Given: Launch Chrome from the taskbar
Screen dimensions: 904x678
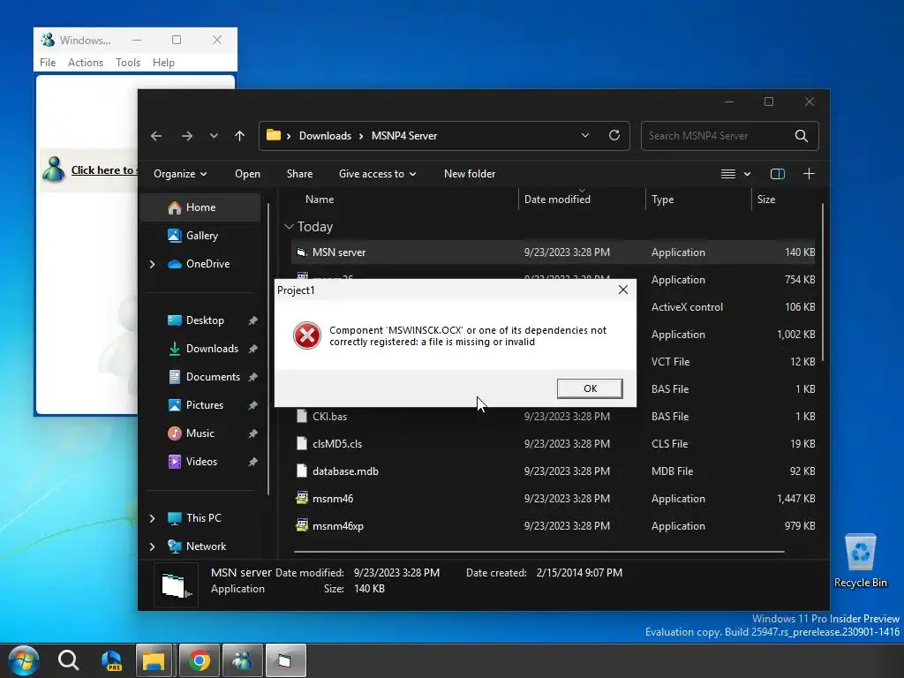Looking at the screenshot, I should tap(199, 660).
